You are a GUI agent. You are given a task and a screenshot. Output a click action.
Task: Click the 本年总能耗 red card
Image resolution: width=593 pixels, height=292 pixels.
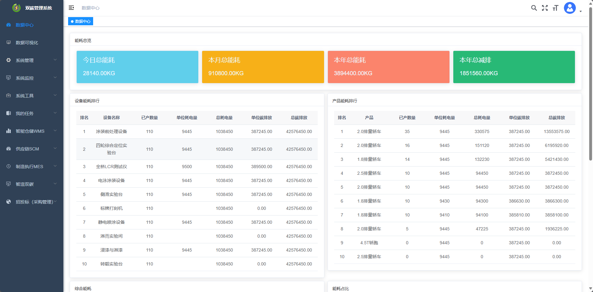tap(389, 67)
